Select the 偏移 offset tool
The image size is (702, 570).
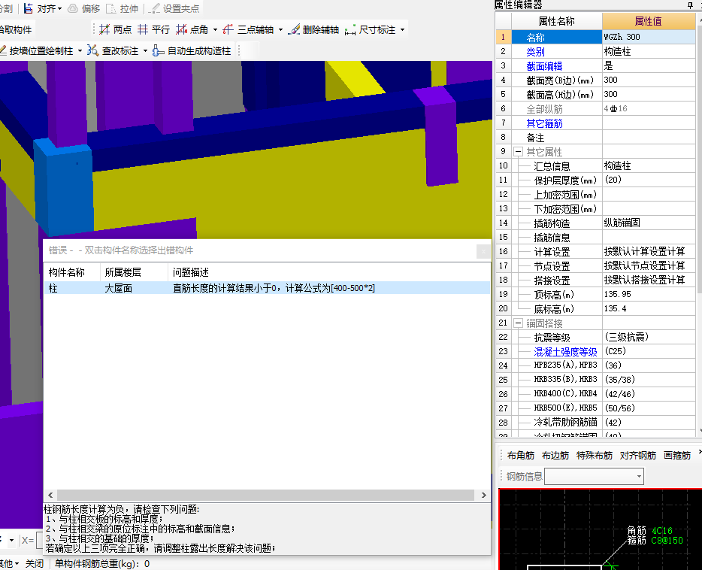[x=84, y=8]
